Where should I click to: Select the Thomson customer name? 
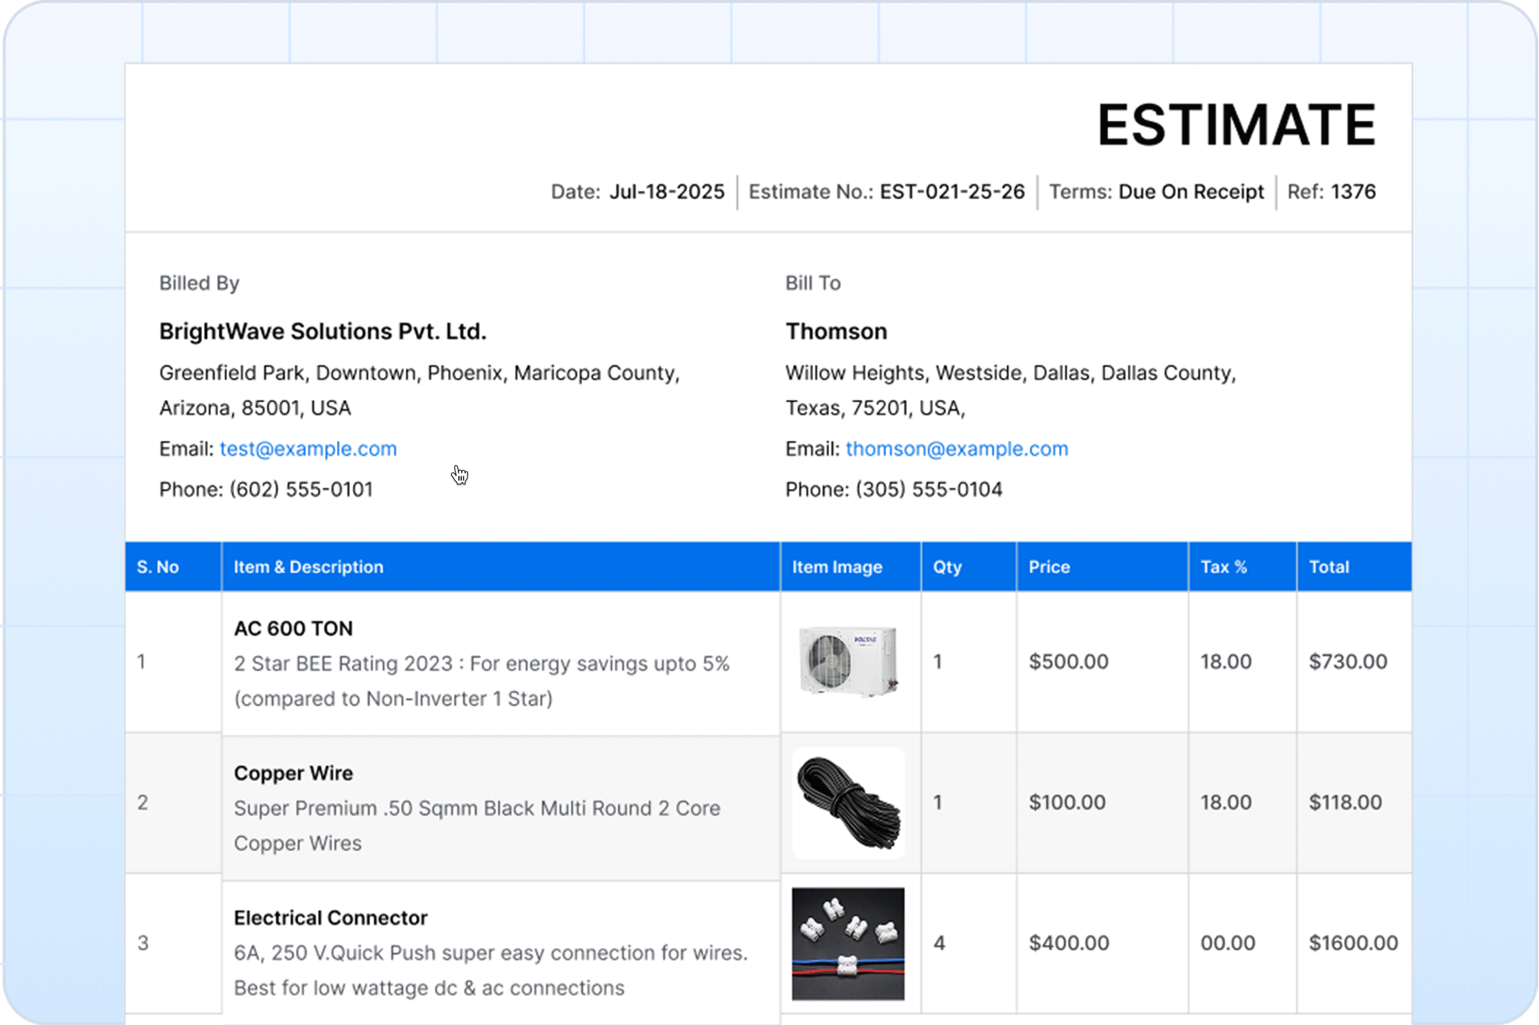[836, 331]
